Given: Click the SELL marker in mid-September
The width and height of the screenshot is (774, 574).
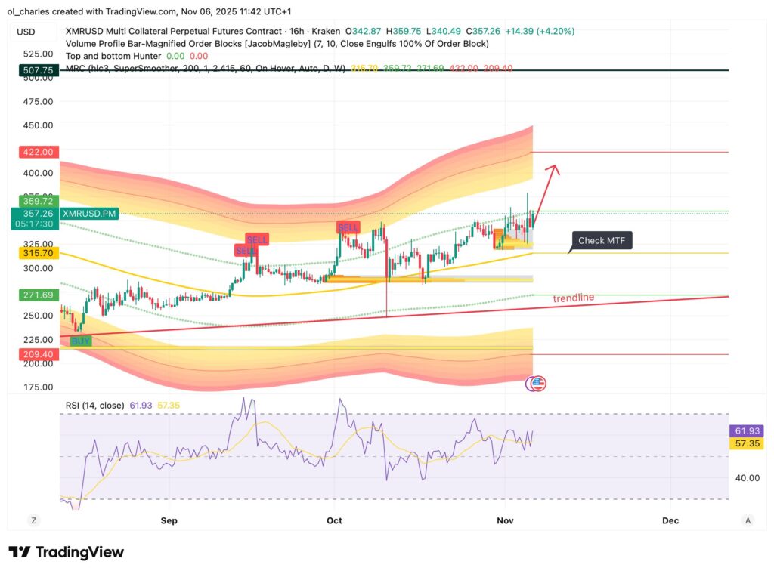Looking at the screenshot, I should coord(257,239).
